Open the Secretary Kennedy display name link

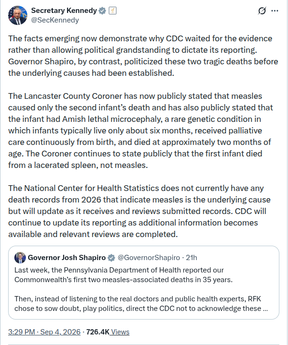click(64, 11)
